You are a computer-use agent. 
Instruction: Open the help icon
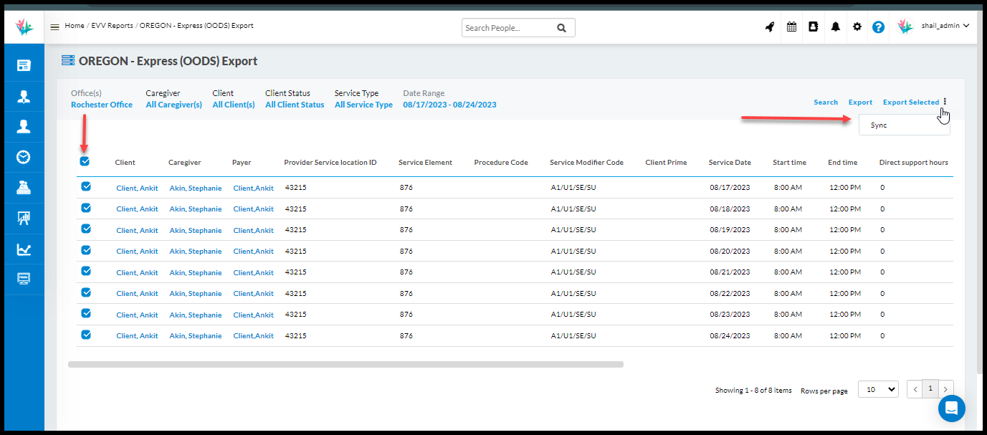tap(878, 27)
